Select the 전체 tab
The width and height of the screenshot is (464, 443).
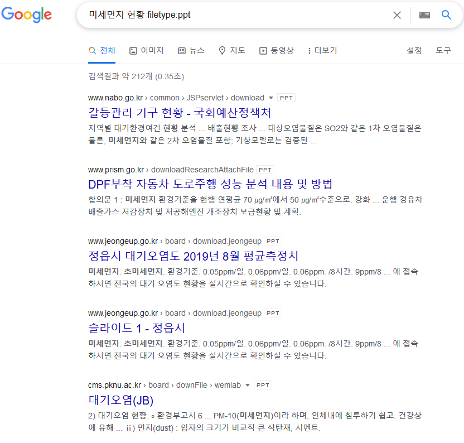[102, 51]
